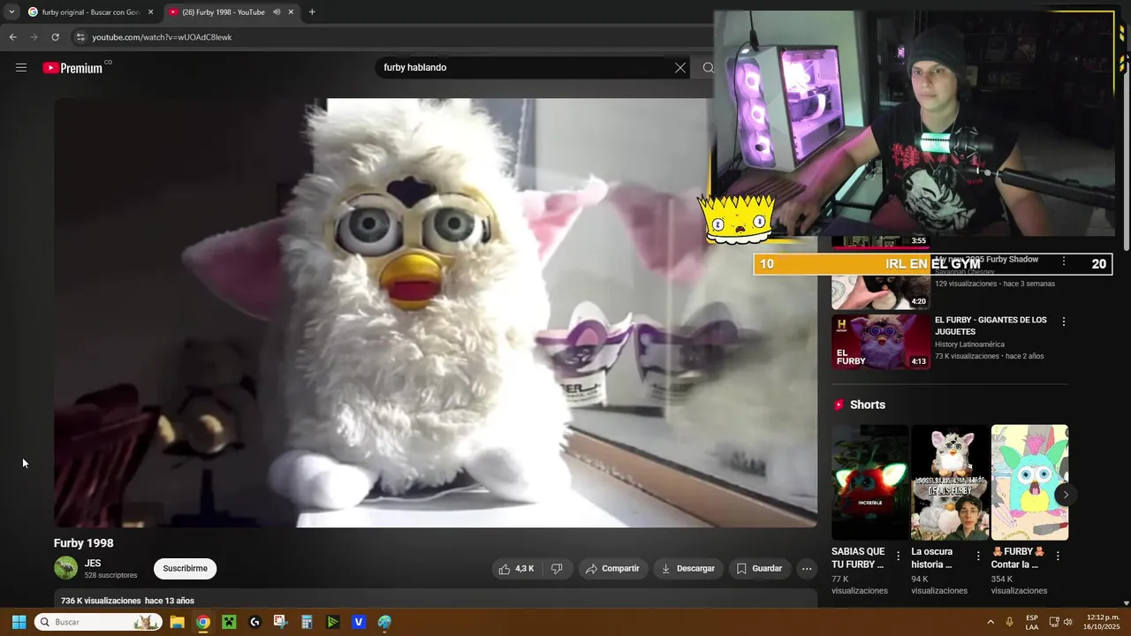Close the furby original Google tab
The height and width of the screenshot is (636, 1131).
150,12
